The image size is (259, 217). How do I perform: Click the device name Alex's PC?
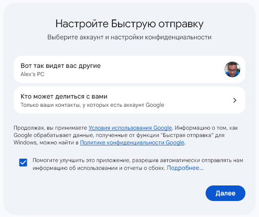click(x=32, y=74)
